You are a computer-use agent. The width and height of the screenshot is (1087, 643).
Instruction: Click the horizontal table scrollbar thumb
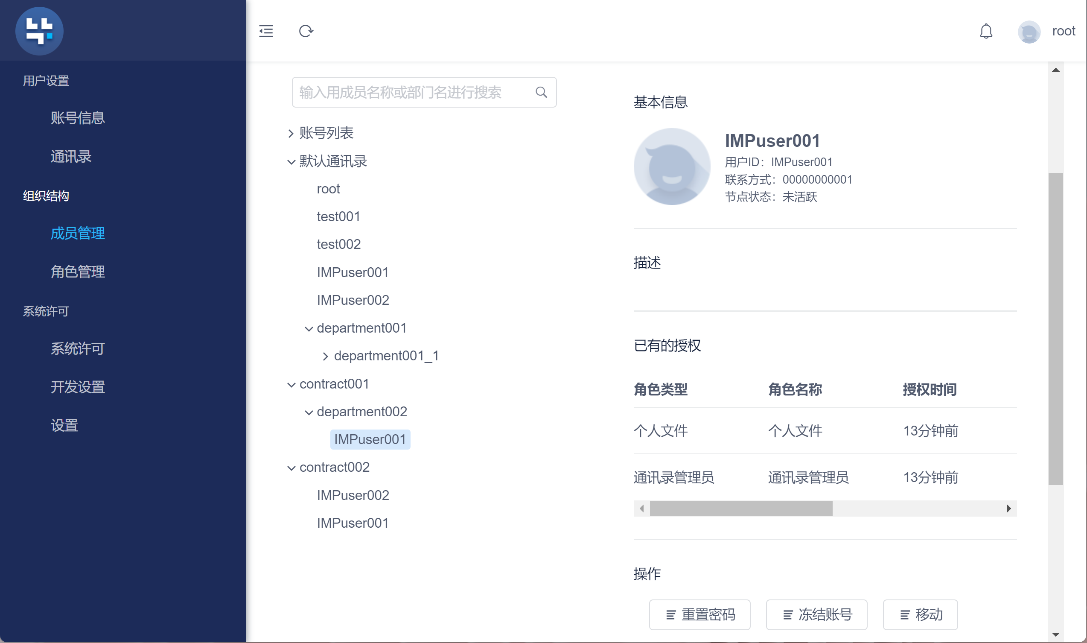coord(740,508)
